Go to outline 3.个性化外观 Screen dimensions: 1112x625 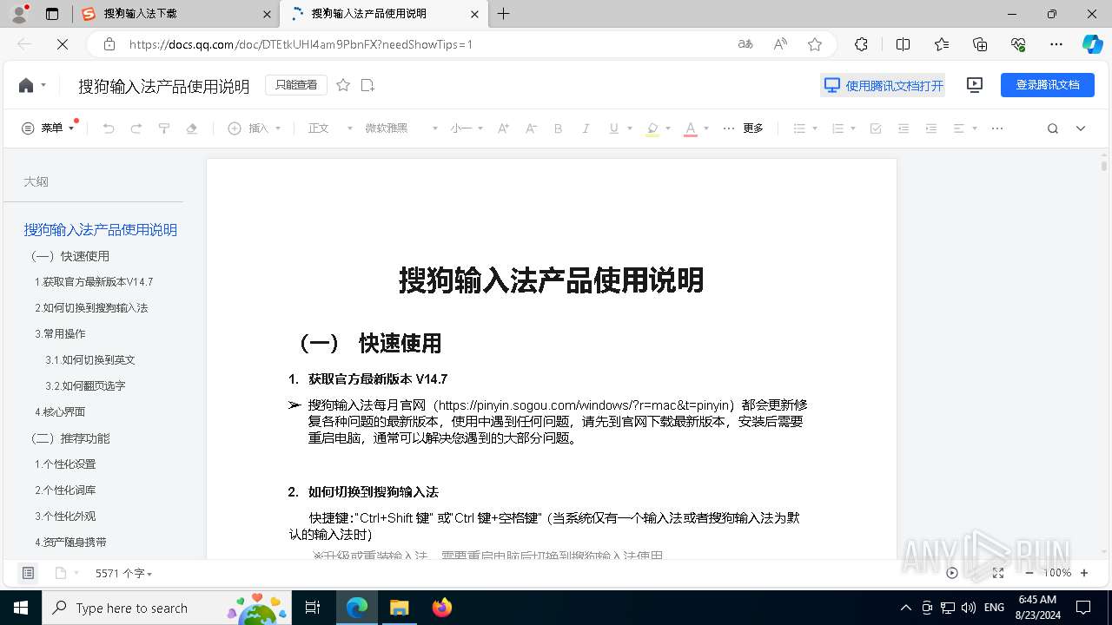coord(65,516)
